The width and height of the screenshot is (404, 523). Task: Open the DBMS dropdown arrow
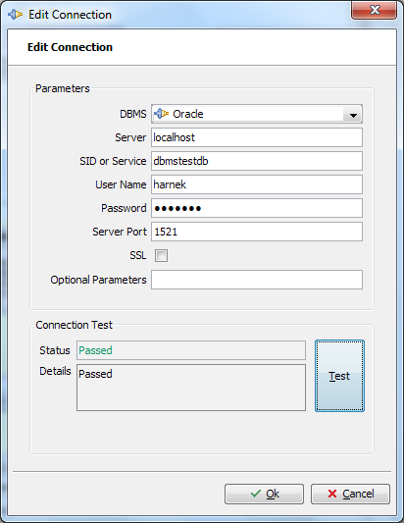[x=353, y=115]
